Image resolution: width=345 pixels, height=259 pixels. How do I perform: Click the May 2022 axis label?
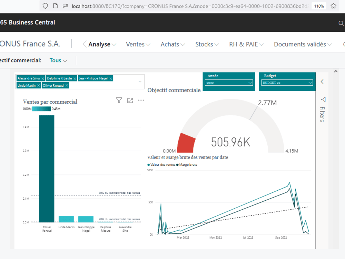(216, 238)
